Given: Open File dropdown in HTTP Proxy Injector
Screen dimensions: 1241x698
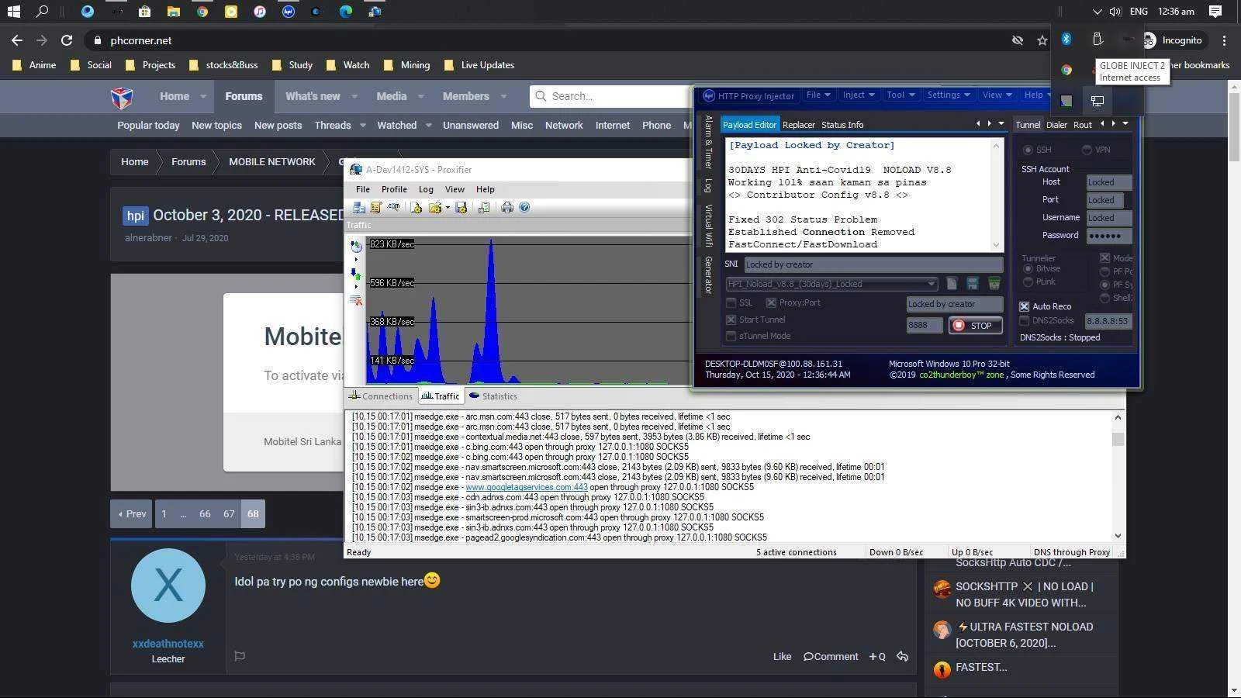Looking at the screenshot, I should [x=818, y=95].
